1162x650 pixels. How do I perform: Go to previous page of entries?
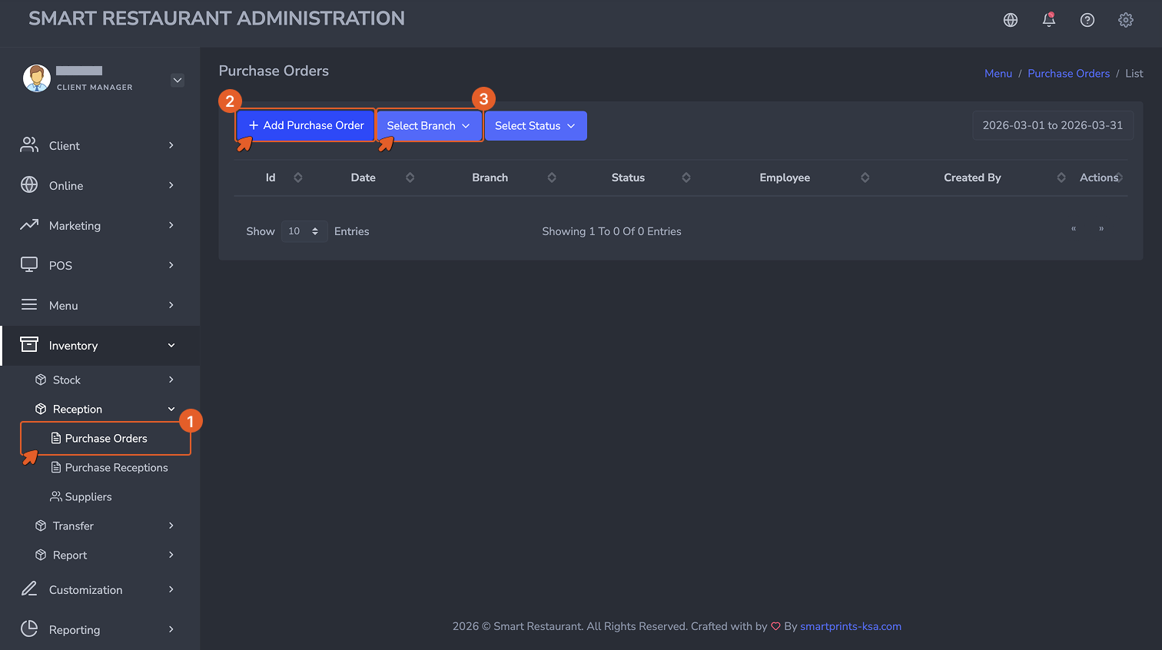coord(1074,229)
